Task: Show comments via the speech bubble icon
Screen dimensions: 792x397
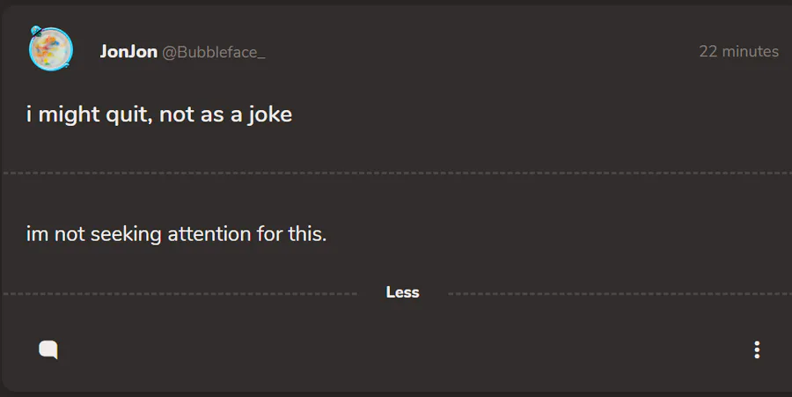Action: [x=48, y=349]
